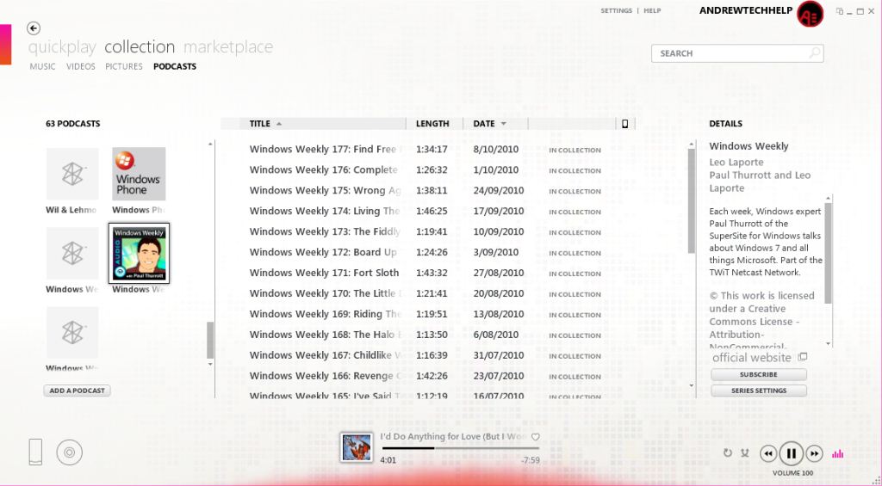The image size is (882, 486).
Task: Click the episode list scrollbar thumb
Action: click(692, 201)
